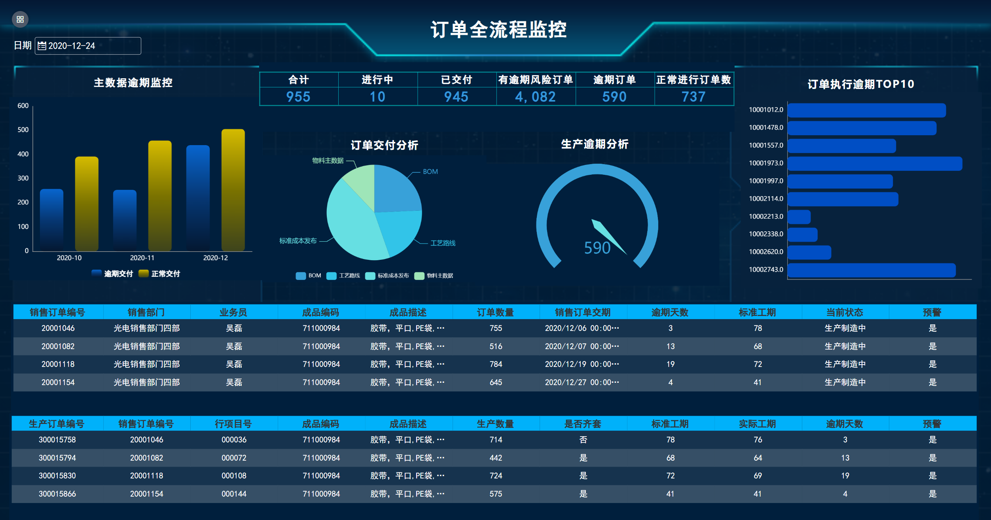Click order quantity 755
The image size is (991, 520).
pyautogui.click(x=496, y=328)
